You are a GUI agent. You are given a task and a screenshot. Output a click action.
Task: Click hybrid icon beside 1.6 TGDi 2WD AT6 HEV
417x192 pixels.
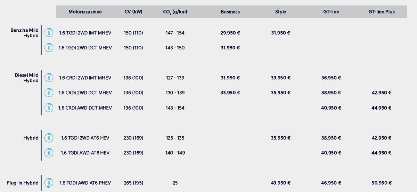[49, 138]
